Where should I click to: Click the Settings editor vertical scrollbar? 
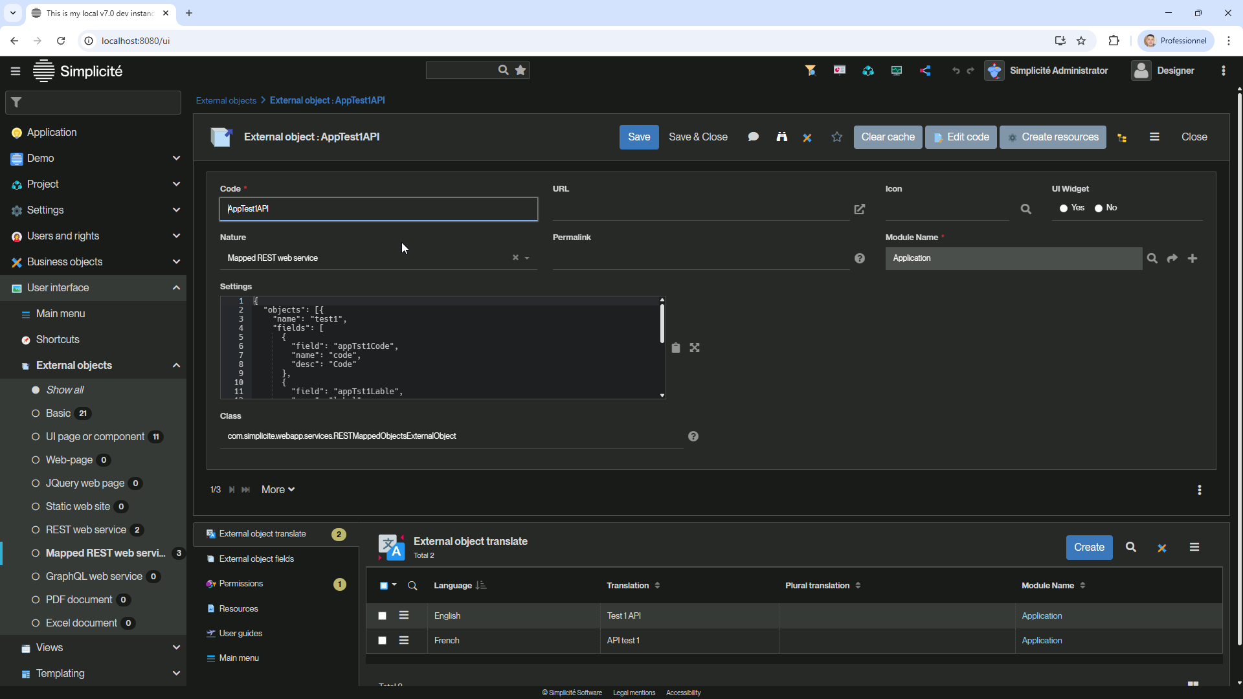(662, 324)
